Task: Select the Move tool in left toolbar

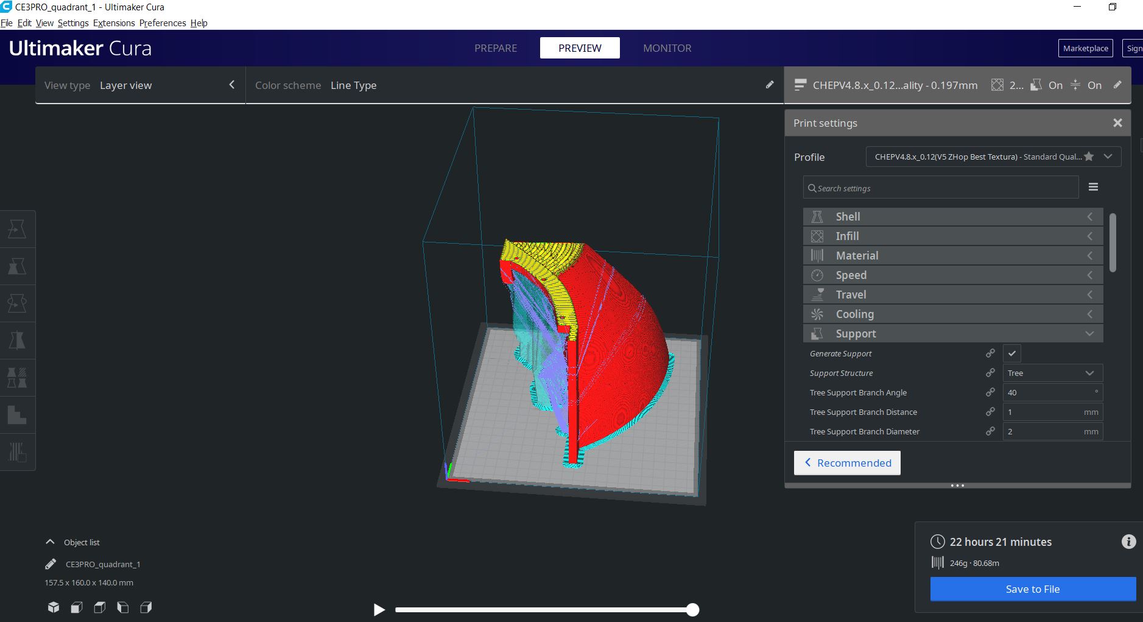Action: tap(16, 229)
